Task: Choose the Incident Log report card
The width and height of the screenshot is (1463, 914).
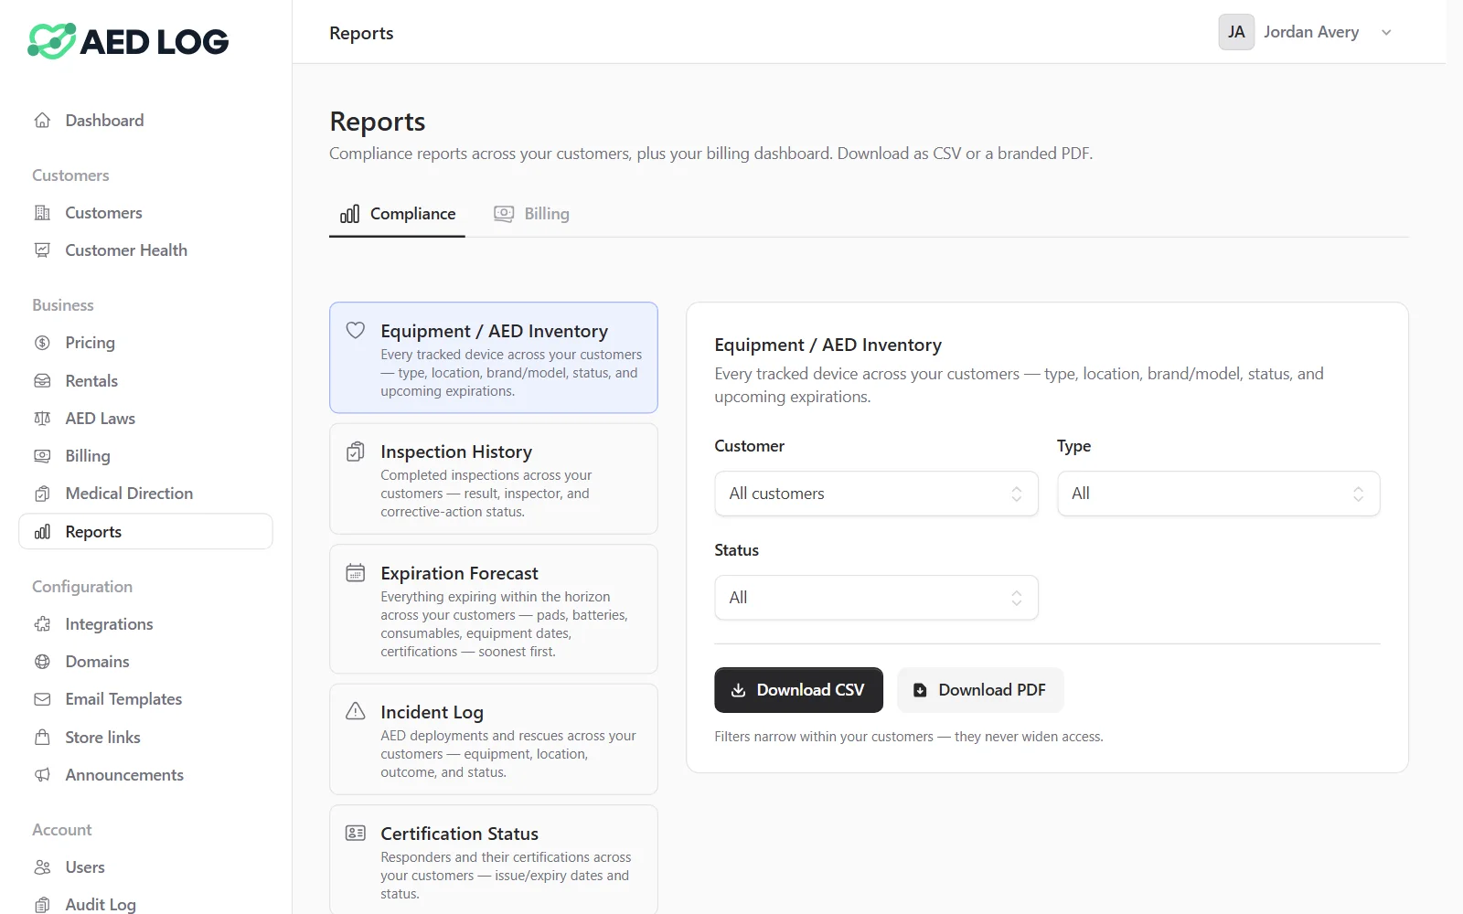Action: point(494,739)
